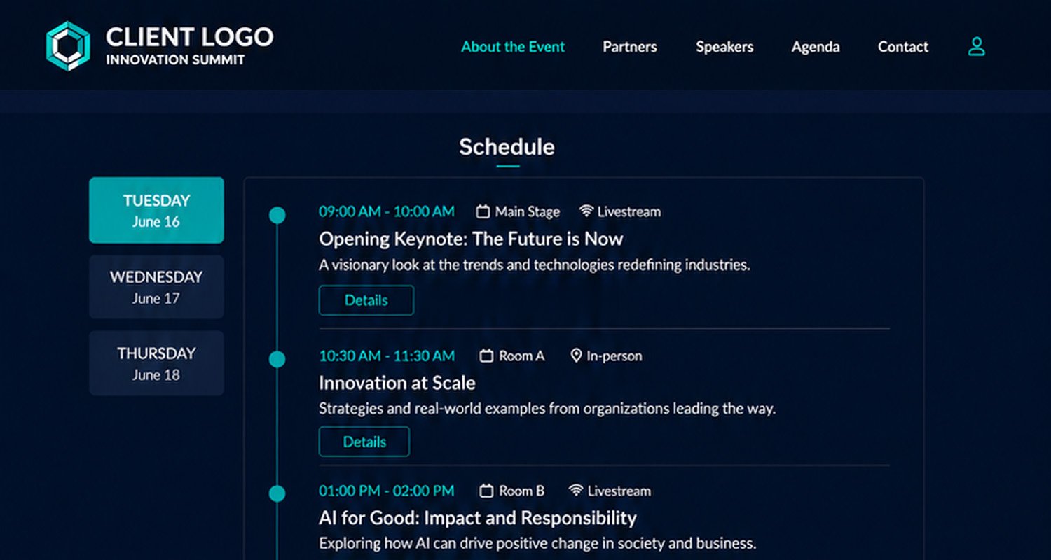Image resolution: width=1051 pixels, height=560 pixels.
Task: Click description about visionary look at trends
Action: click(535, 265)
